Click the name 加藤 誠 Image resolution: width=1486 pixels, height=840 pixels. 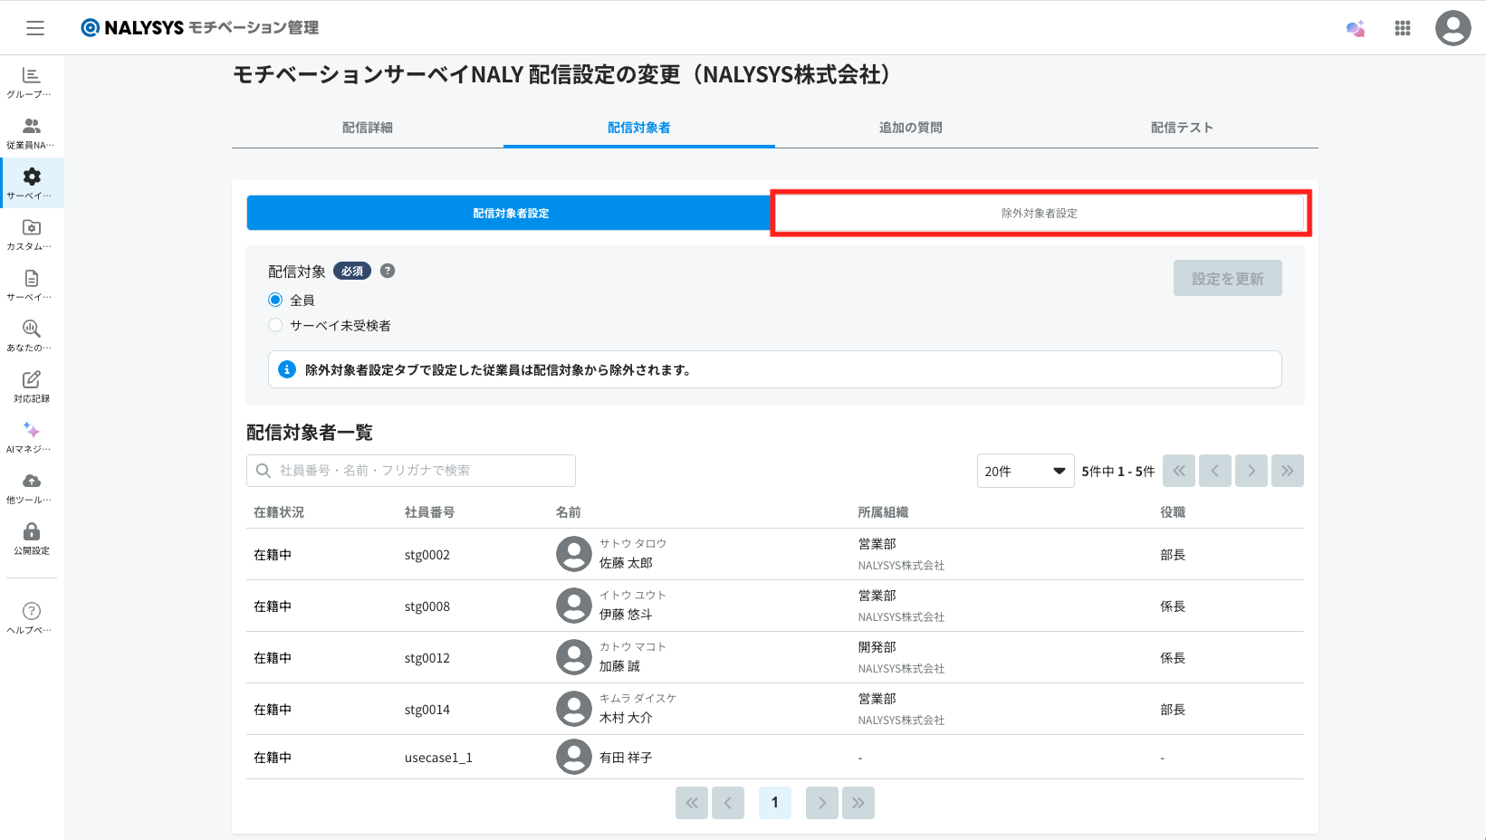point(620,666)
